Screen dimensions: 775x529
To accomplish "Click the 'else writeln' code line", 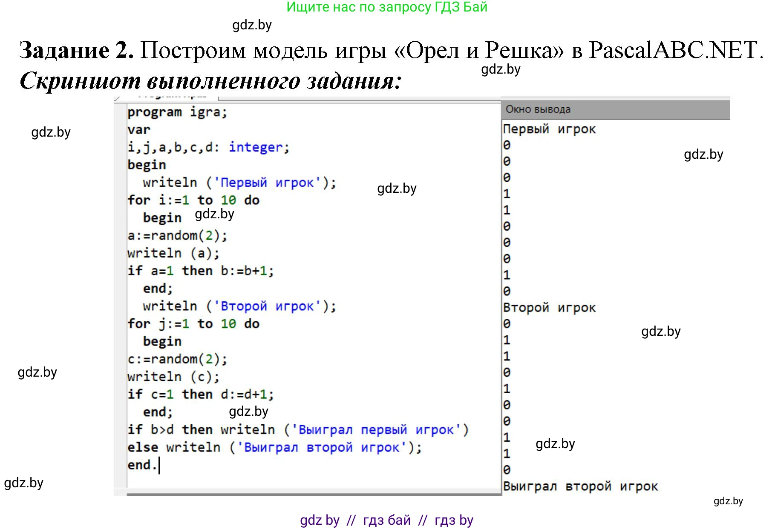I will click(x=274, y=448).
